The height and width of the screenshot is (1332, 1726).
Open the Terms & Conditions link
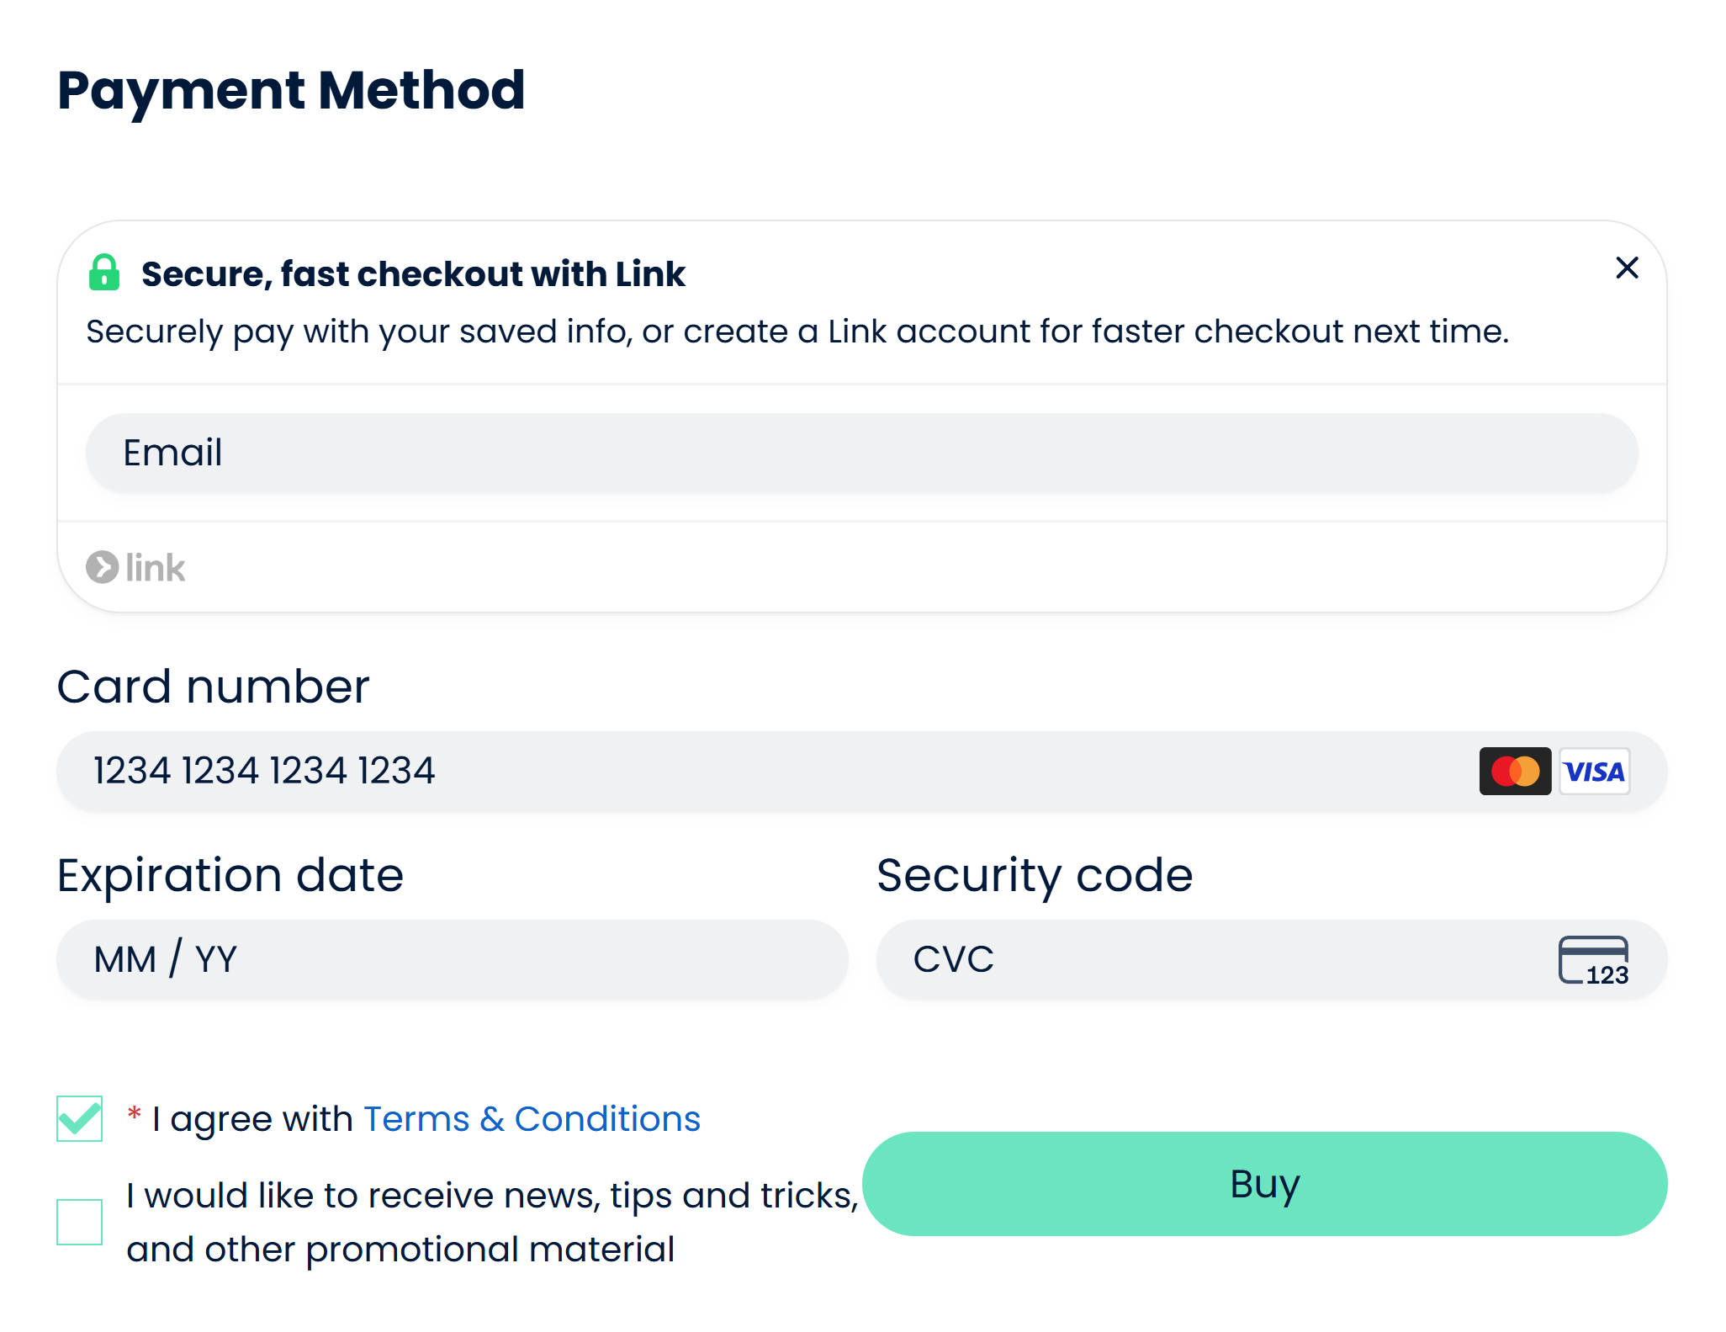tap(532, 1119)
